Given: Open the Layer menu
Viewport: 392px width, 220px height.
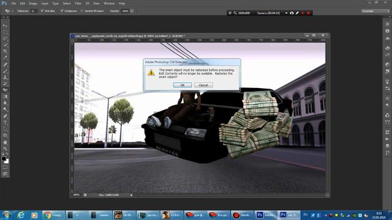Looking at the screenshot, I should (x=45, y=4).
